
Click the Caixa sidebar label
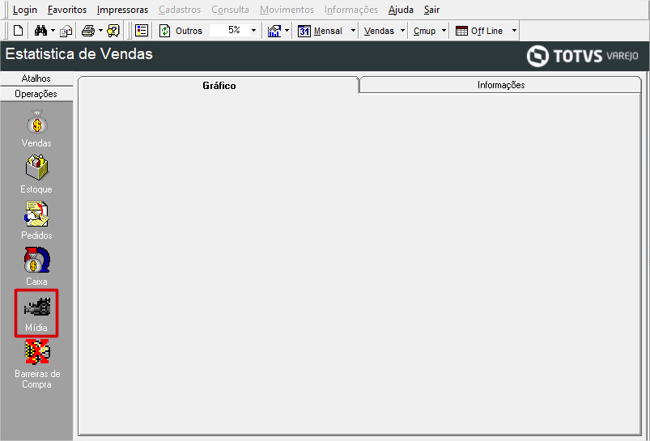36,281
